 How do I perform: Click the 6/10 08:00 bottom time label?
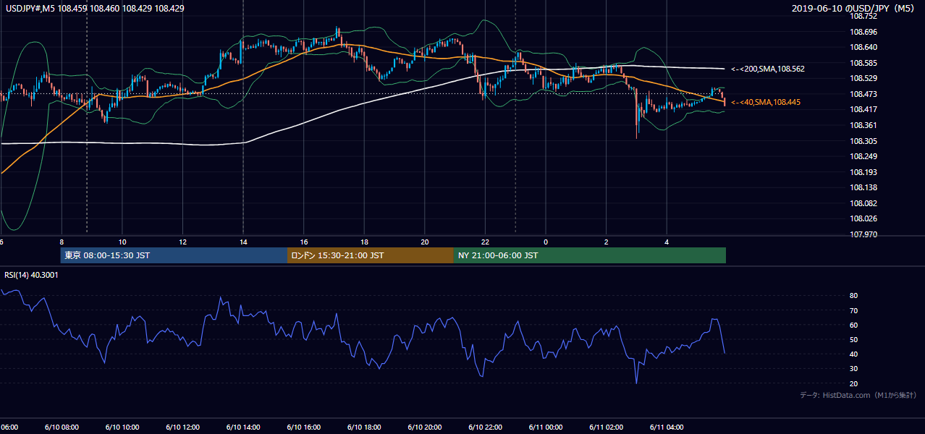[x=62, y=427]
